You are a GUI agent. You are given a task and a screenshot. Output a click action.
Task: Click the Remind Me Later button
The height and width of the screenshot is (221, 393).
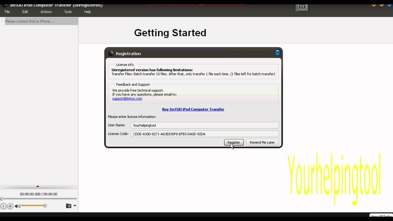click(262, 142)
